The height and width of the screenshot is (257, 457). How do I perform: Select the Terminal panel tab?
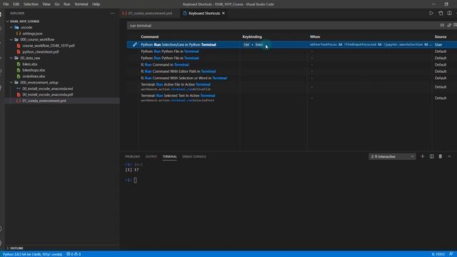[170, 156]
